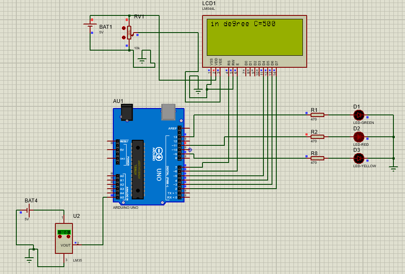This screenshot has width=405, height=274.
Task: Click the Arduino RX < 0 pin label
Action: 172,198
